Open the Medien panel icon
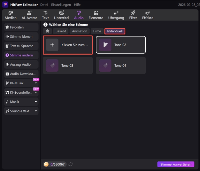The image size is (200, 171). [x=10, y=13]
